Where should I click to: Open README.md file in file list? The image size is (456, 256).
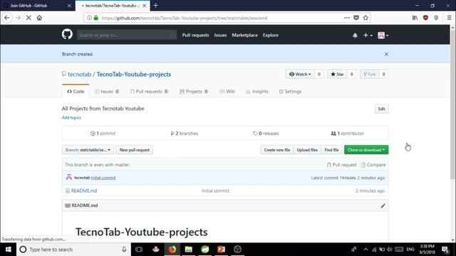tap(84, 191)
